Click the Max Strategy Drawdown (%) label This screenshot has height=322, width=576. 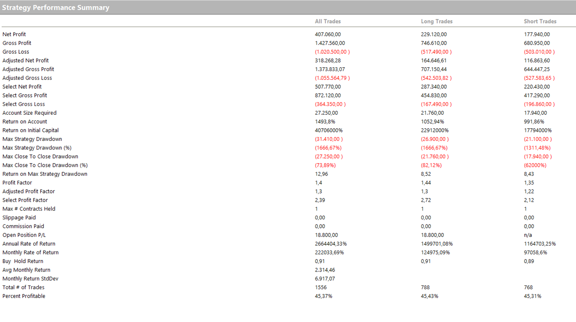pyautogui.click(x=37, y=148)
